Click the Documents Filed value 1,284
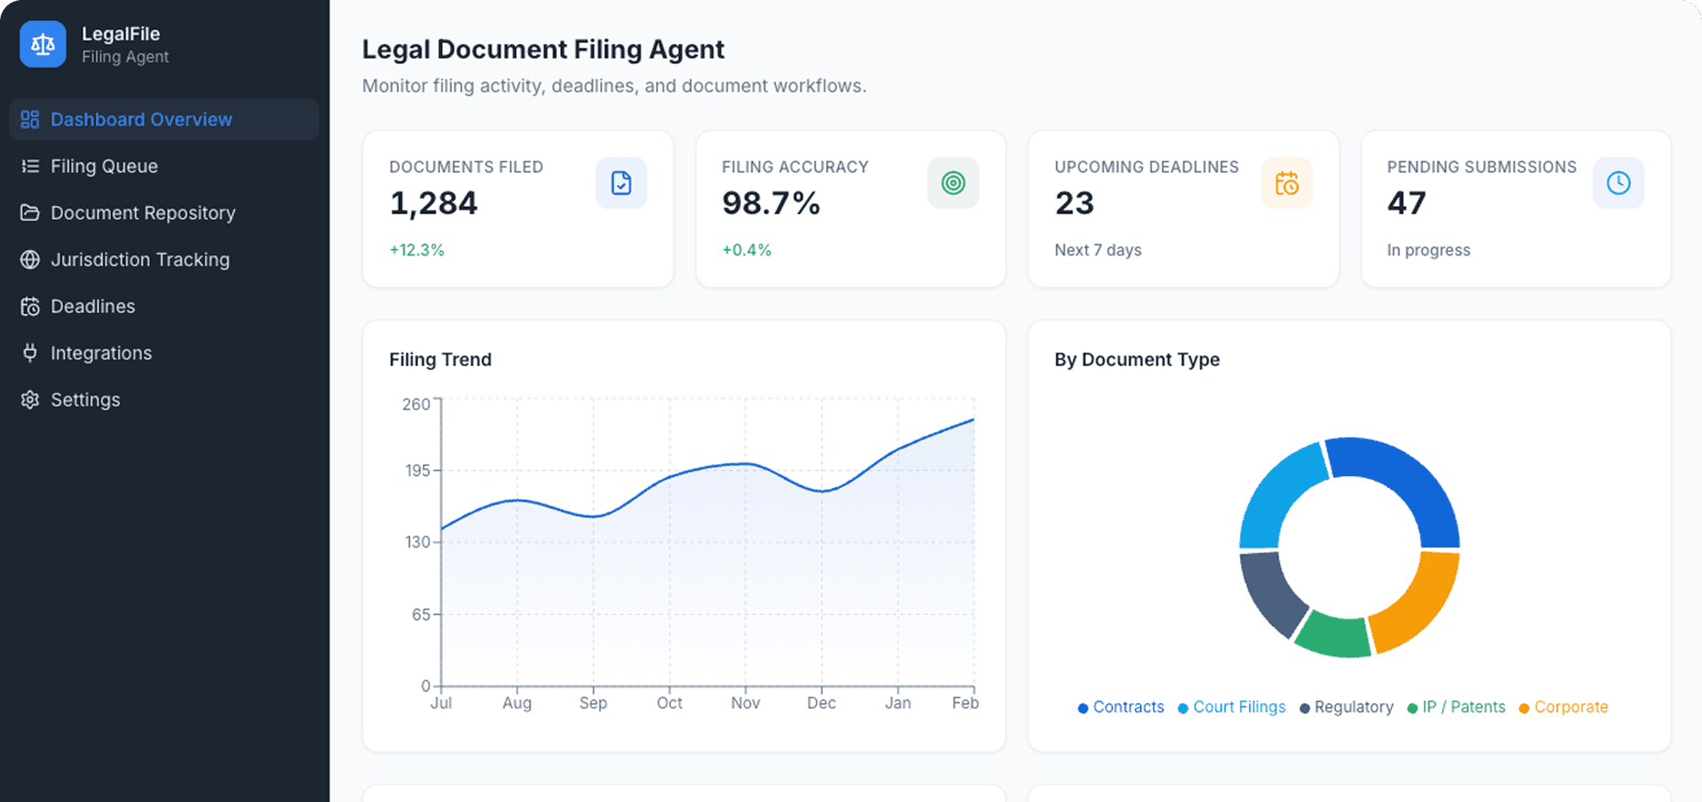Image resolution: width=1702 pixels, height=802 pixels. pyautogui.click(x=434, y=203)
